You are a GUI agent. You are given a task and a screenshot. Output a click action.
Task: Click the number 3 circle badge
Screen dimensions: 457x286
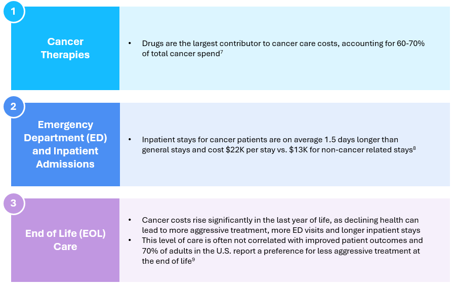pyautogui.click(x=14, y=203)
